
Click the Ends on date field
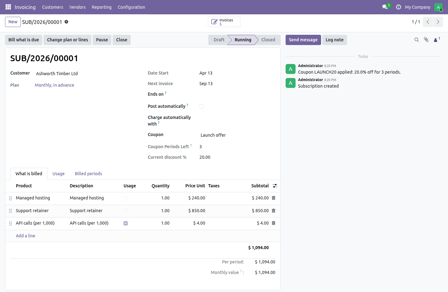pos(237,94)
